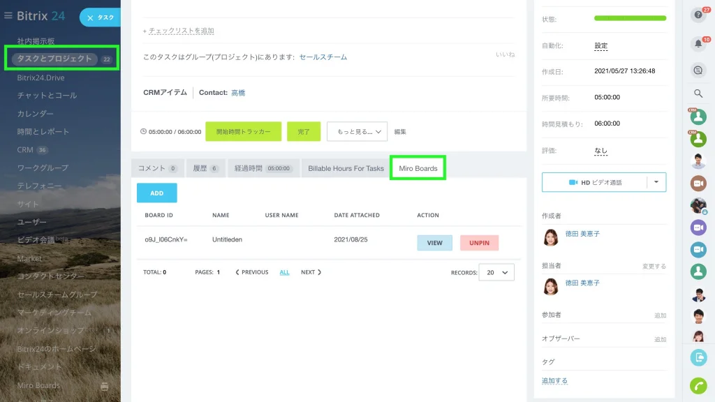The image size is (715, 402).
Task: Click the brown video camera contact icon
Action: point(698,184)
